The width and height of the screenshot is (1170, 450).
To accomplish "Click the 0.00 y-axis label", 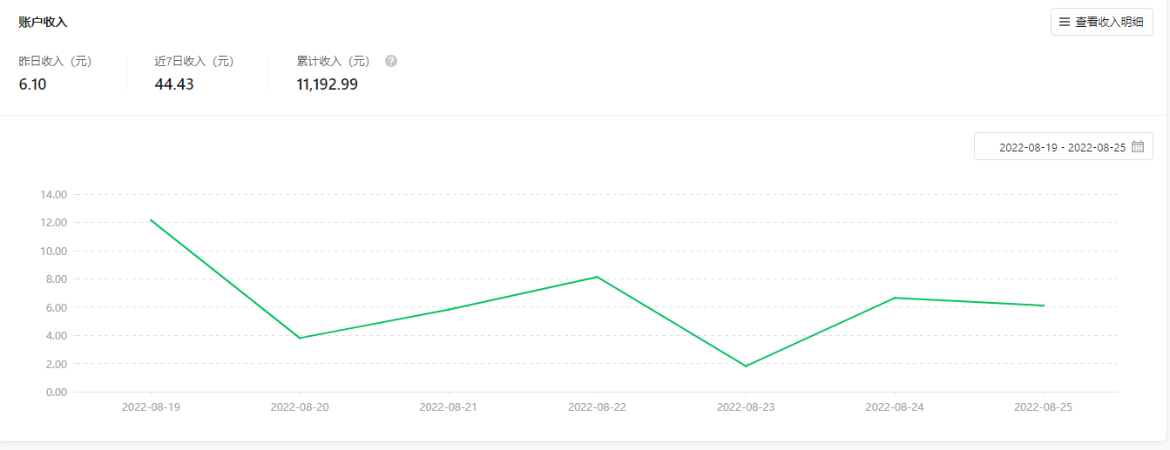I will pyautogui.click(x=57, y=392).
